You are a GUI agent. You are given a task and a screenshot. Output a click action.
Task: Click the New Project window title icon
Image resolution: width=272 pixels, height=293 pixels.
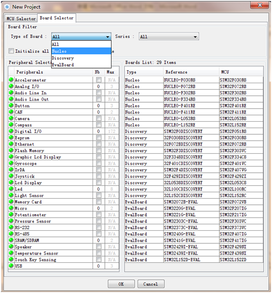[7, 7]
